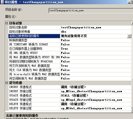Select the 将文件流转换为 MAX 数据类型 row
Screen dimensions: 133x119
click(70, 66)
